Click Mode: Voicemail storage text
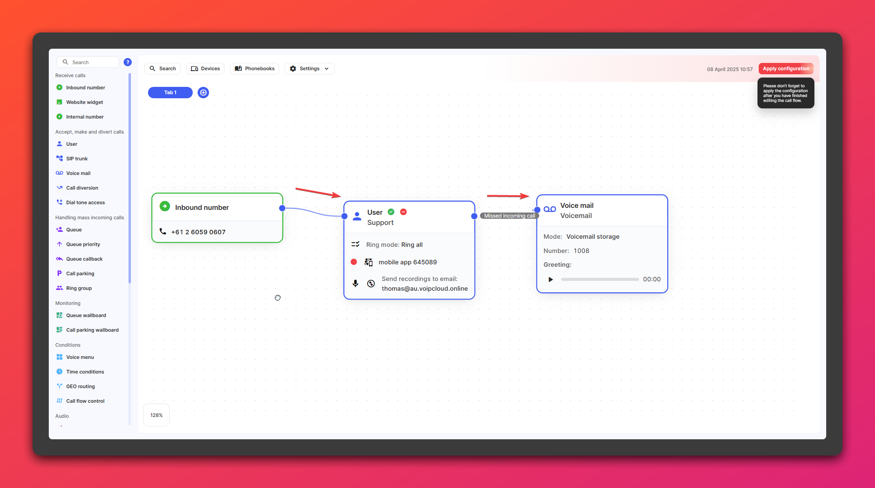Viewport: 875px width, 488px height. [581, 237]
